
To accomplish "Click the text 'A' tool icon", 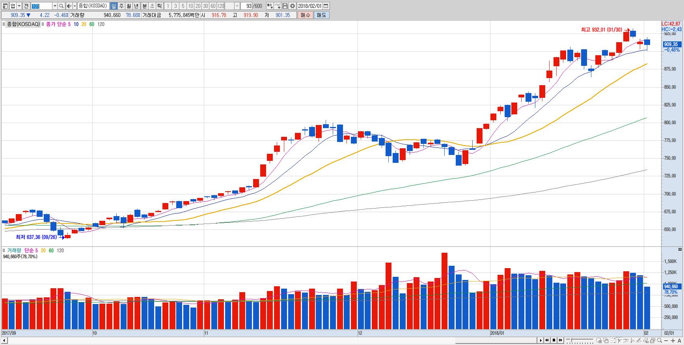I will (x=678, y=340).
